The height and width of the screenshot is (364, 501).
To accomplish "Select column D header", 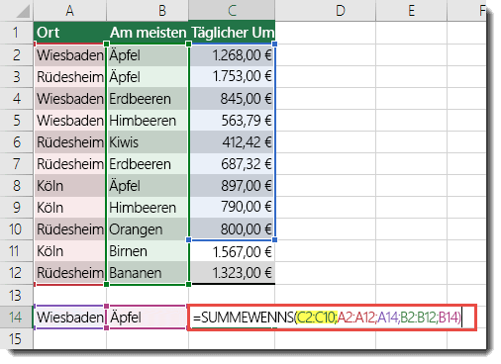I will 325,11.
